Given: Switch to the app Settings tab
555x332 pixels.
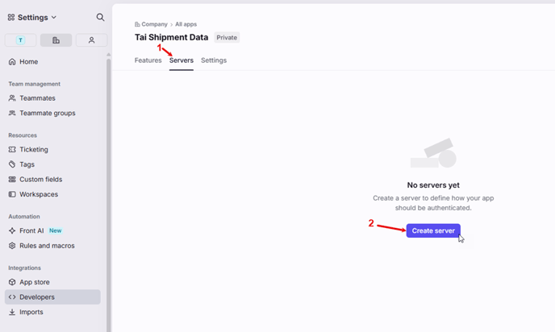Looking at the screenshot, I should [214, 60].
